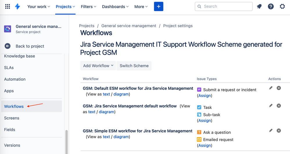This screenshot has height=154, width=290.
Task: Open Screens in the sidebar
Action: (x=12, y=118)
